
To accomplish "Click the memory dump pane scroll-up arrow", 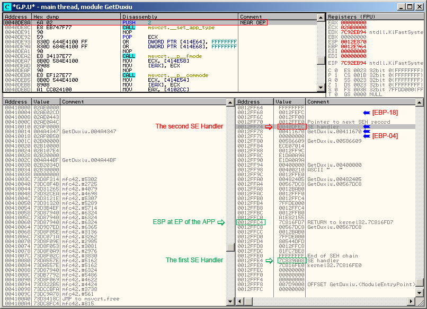I will pyautogui.click(x=230, y=102).
